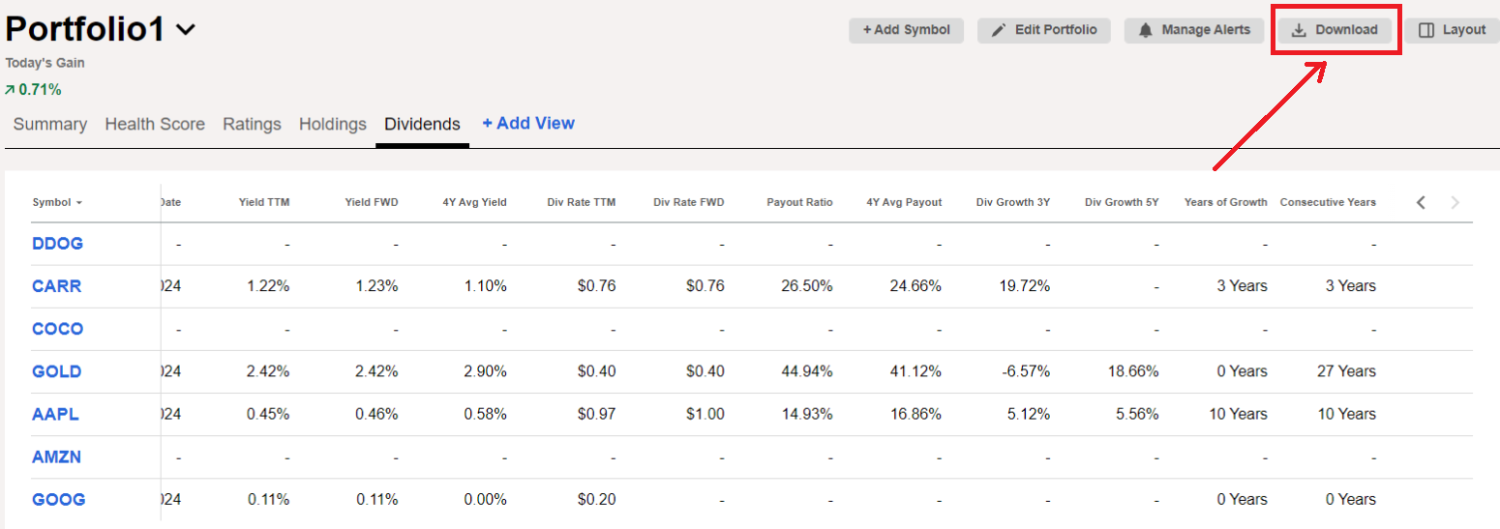Click the Download button
The image size is (1500, 529).
tap(1335, 30)
